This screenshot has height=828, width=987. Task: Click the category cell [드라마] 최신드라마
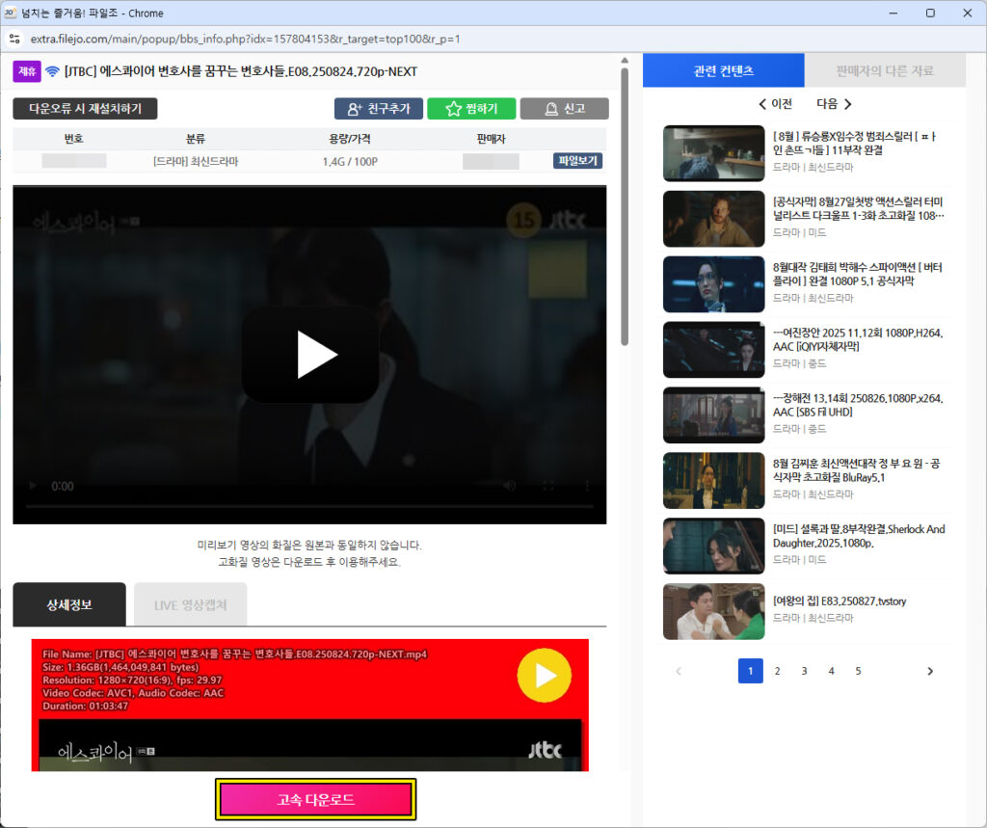(x=196, y=162)
